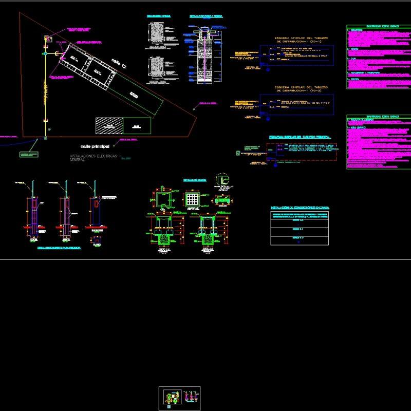Click the grounding symbol below tablero TD-1 schematic
411x411 pixels.
[x=268, y=70]
